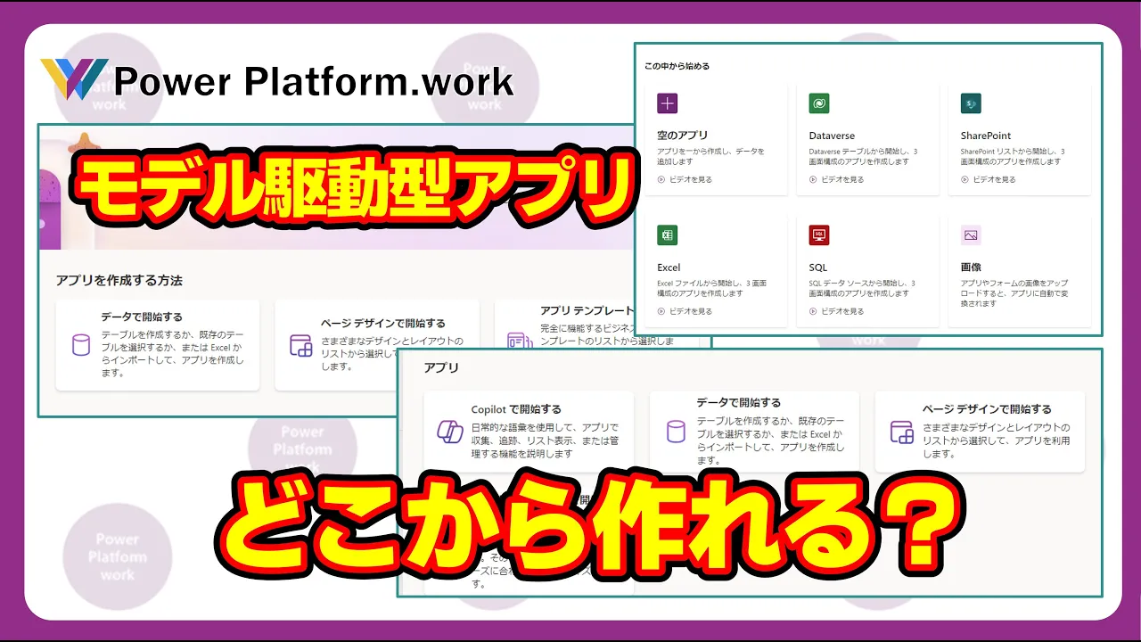Viewport: 1141px width, 642px height.
Task: Open ビデオを見る link under Excel
Action: pyautogui.click(x=685, y=311)
